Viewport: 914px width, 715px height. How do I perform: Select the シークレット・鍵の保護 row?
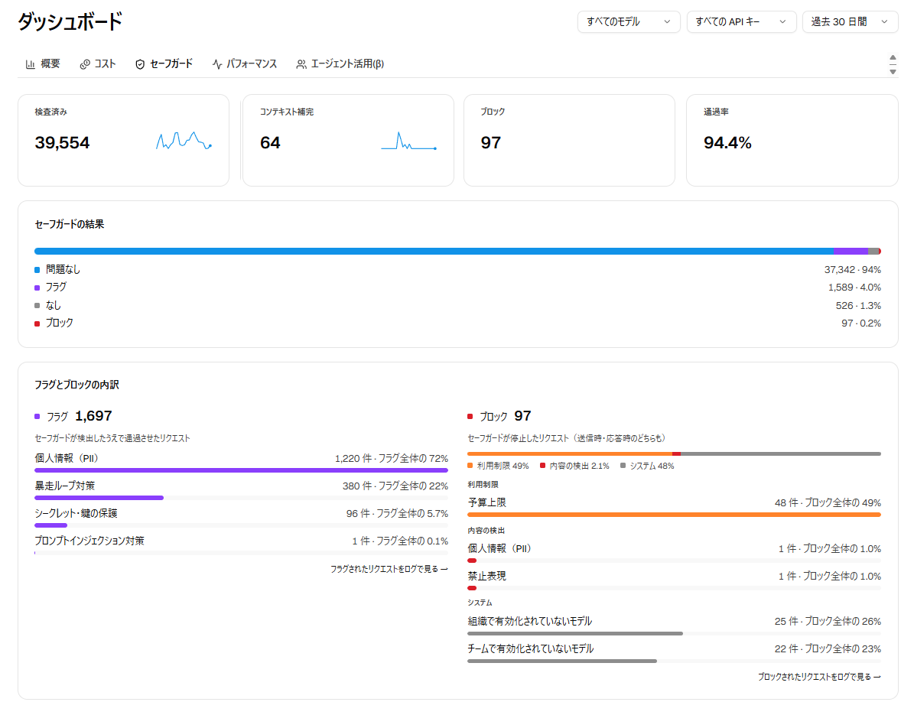pos(242,517)
